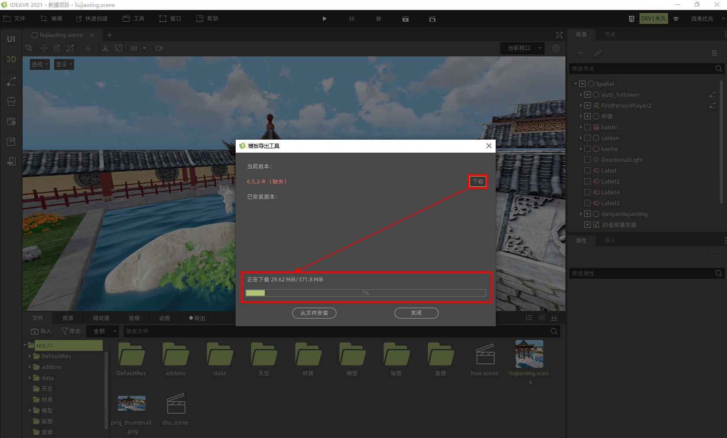Click the DEV 永久 license badge
The image size is (727, 438).
653,19
